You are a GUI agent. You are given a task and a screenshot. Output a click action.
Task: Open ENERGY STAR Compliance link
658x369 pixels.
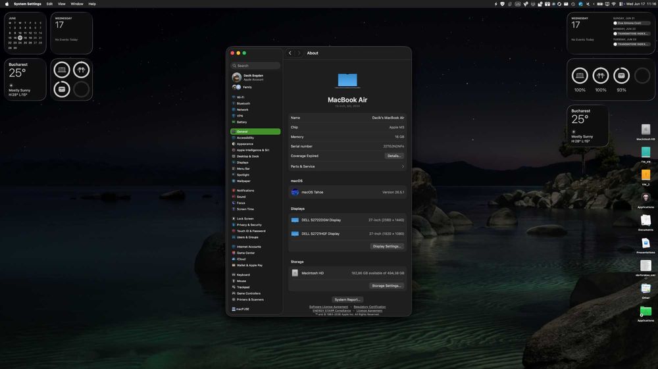pyautogui.click(x=332, y=310)
